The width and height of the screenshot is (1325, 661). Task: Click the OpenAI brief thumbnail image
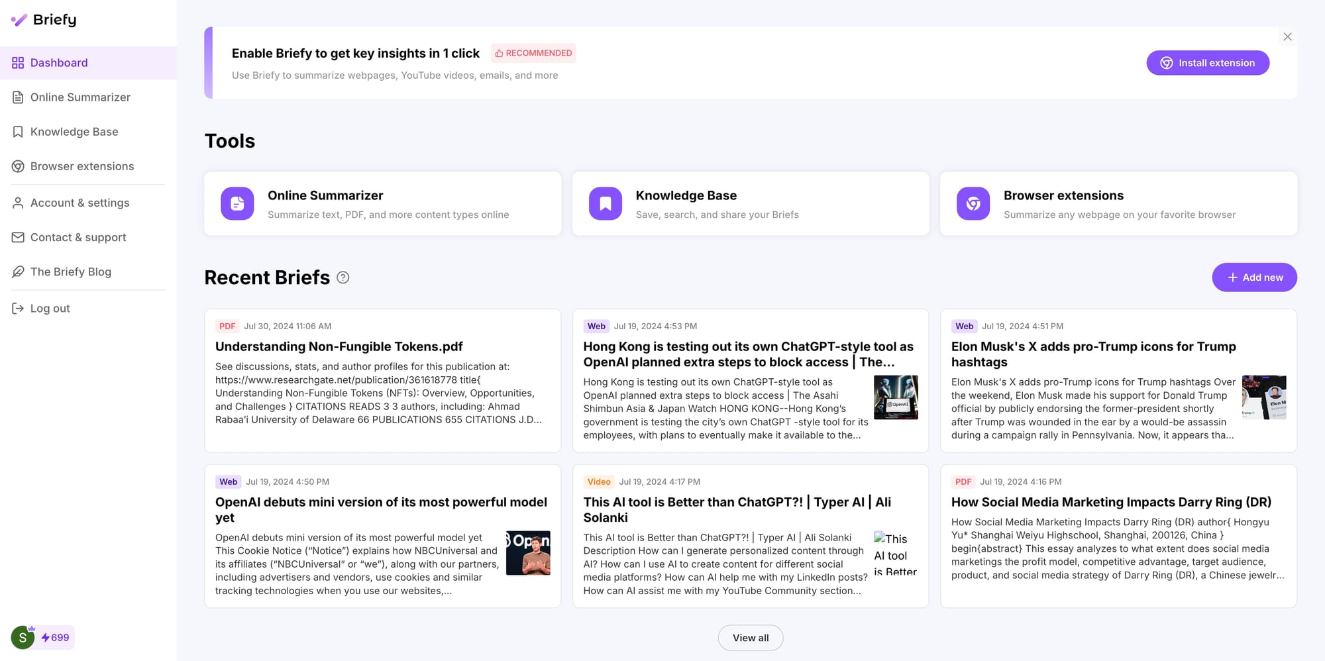[528, 553]
